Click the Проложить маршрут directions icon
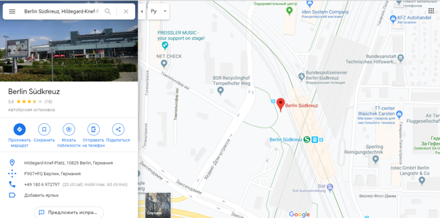This screenshot has height=218, width=440. [20, 129]
